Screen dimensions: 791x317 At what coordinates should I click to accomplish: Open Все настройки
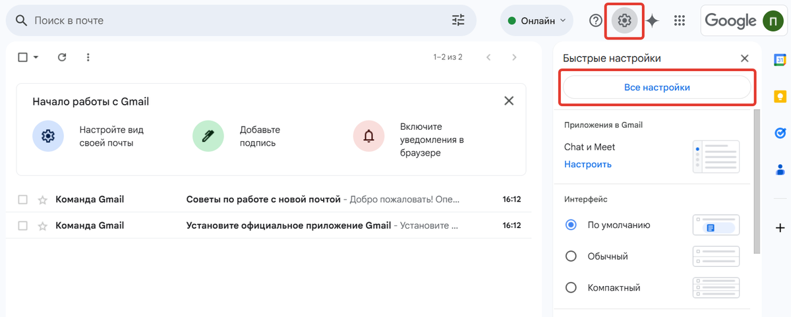point(657,87)
